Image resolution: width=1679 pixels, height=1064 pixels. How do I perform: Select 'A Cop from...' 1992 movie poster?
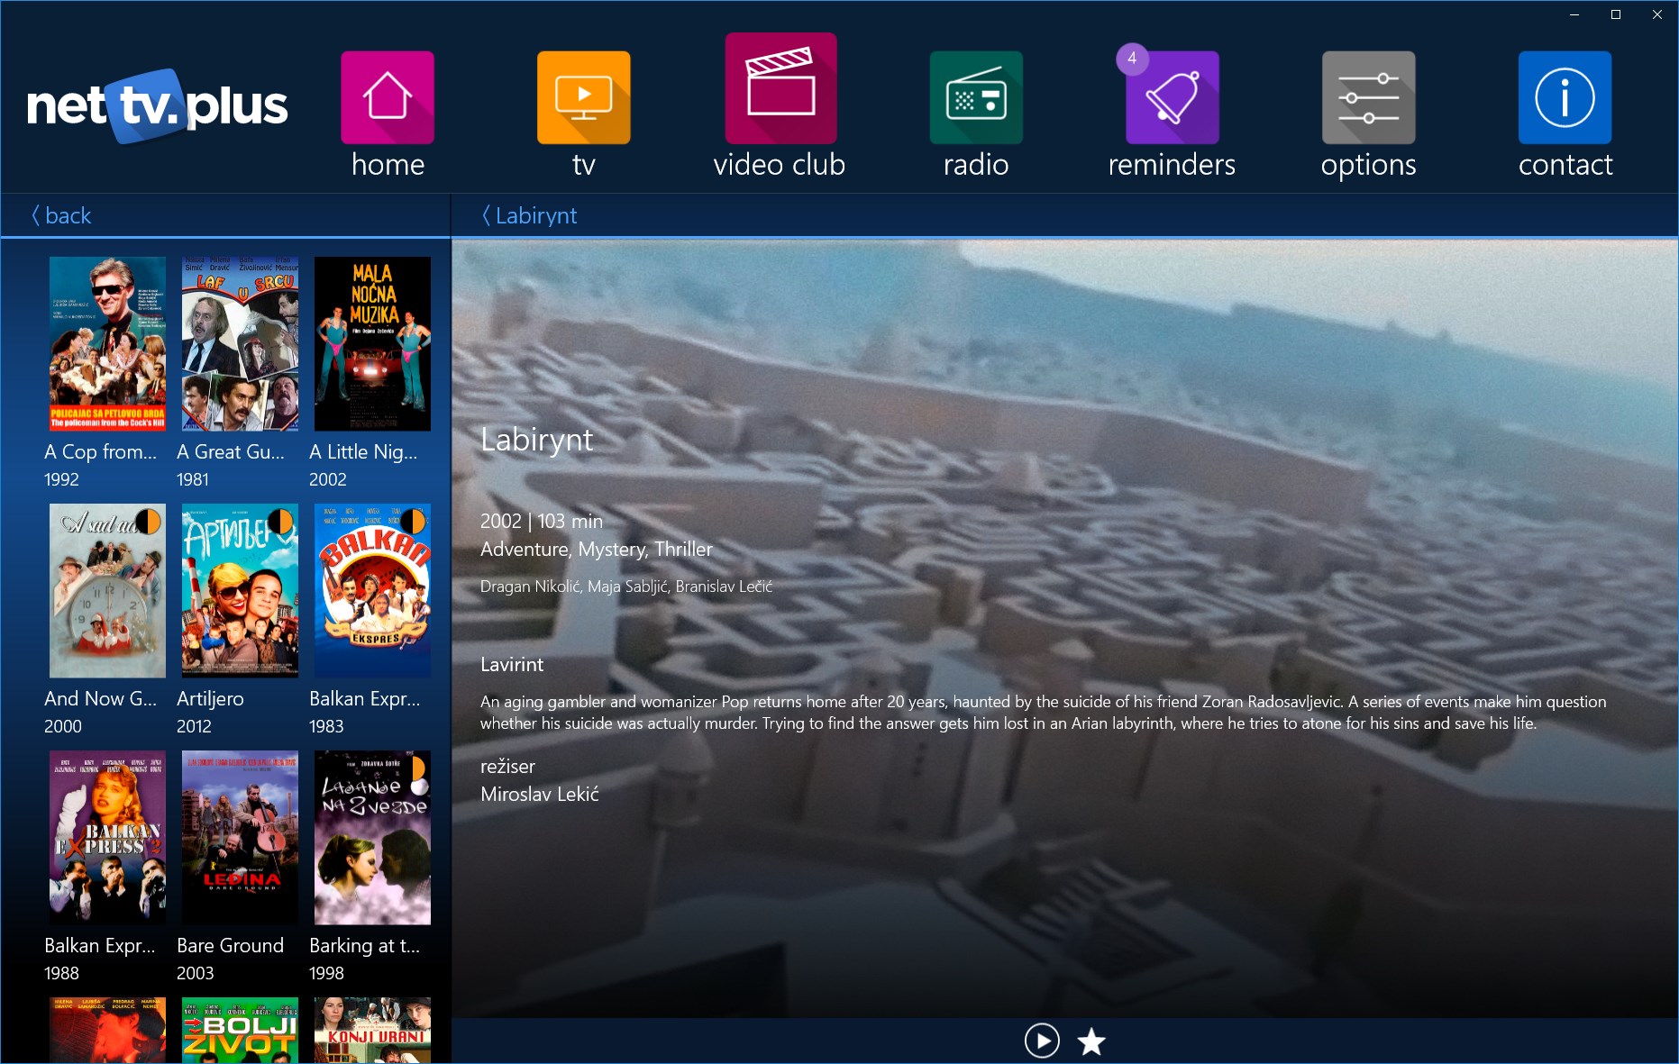[x=107, y=344]
